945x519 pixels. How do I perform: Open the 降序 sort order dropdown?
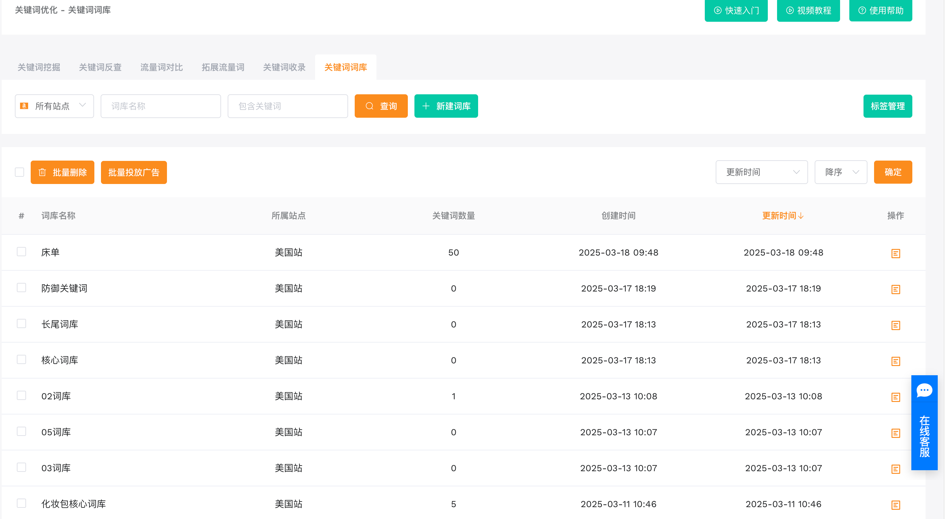pyautogui.click(x=840, y=172)
